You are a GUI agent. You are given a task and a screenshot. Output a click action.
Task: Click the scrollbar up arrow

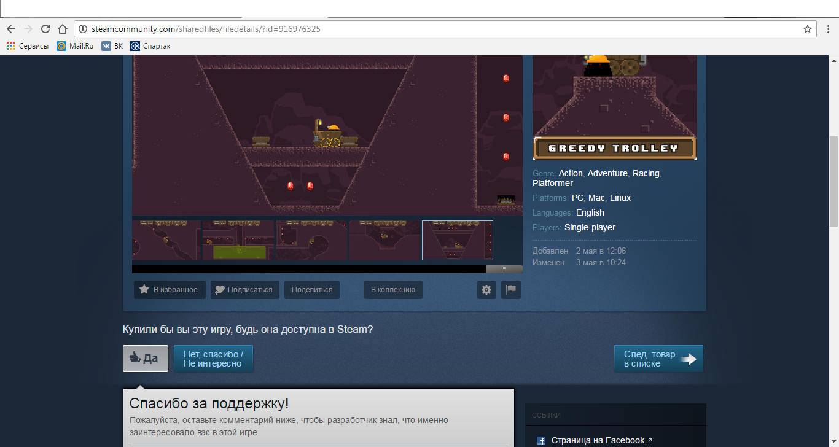(833, 61)
